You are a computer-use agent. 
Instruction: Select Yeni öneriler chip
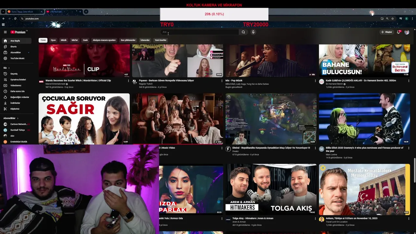pyautogui.click(x=161, y=40)
